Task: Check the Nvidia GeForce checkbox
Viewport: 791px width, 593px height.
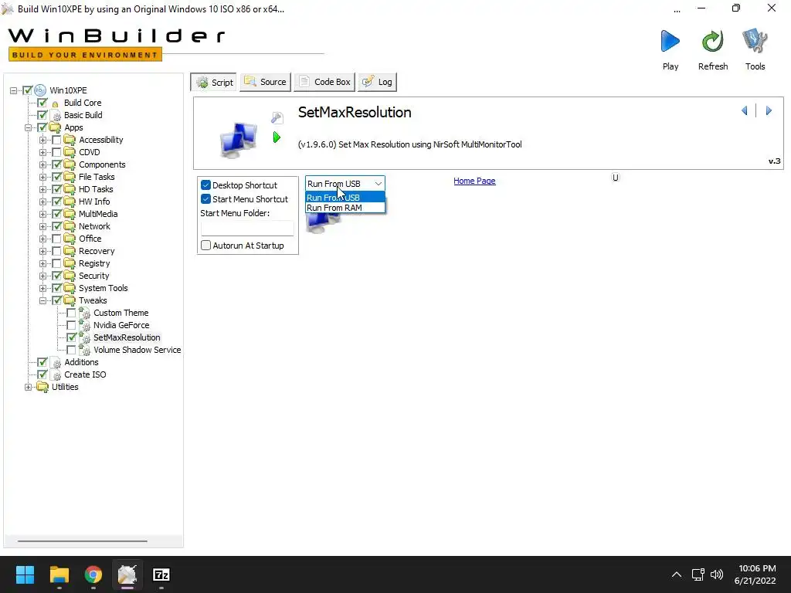Action: [71, 325]
